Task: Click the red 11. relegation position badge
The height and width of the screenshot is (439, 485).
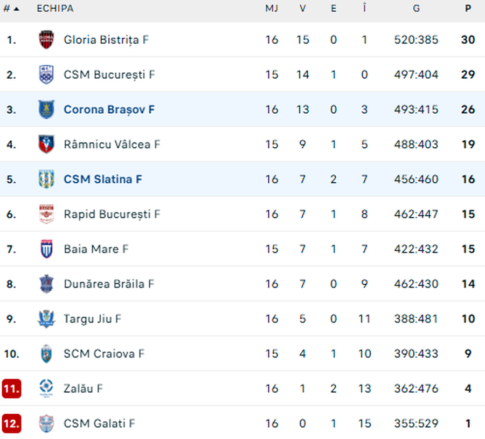Action: pyautogui.click(x=12, y=388)
